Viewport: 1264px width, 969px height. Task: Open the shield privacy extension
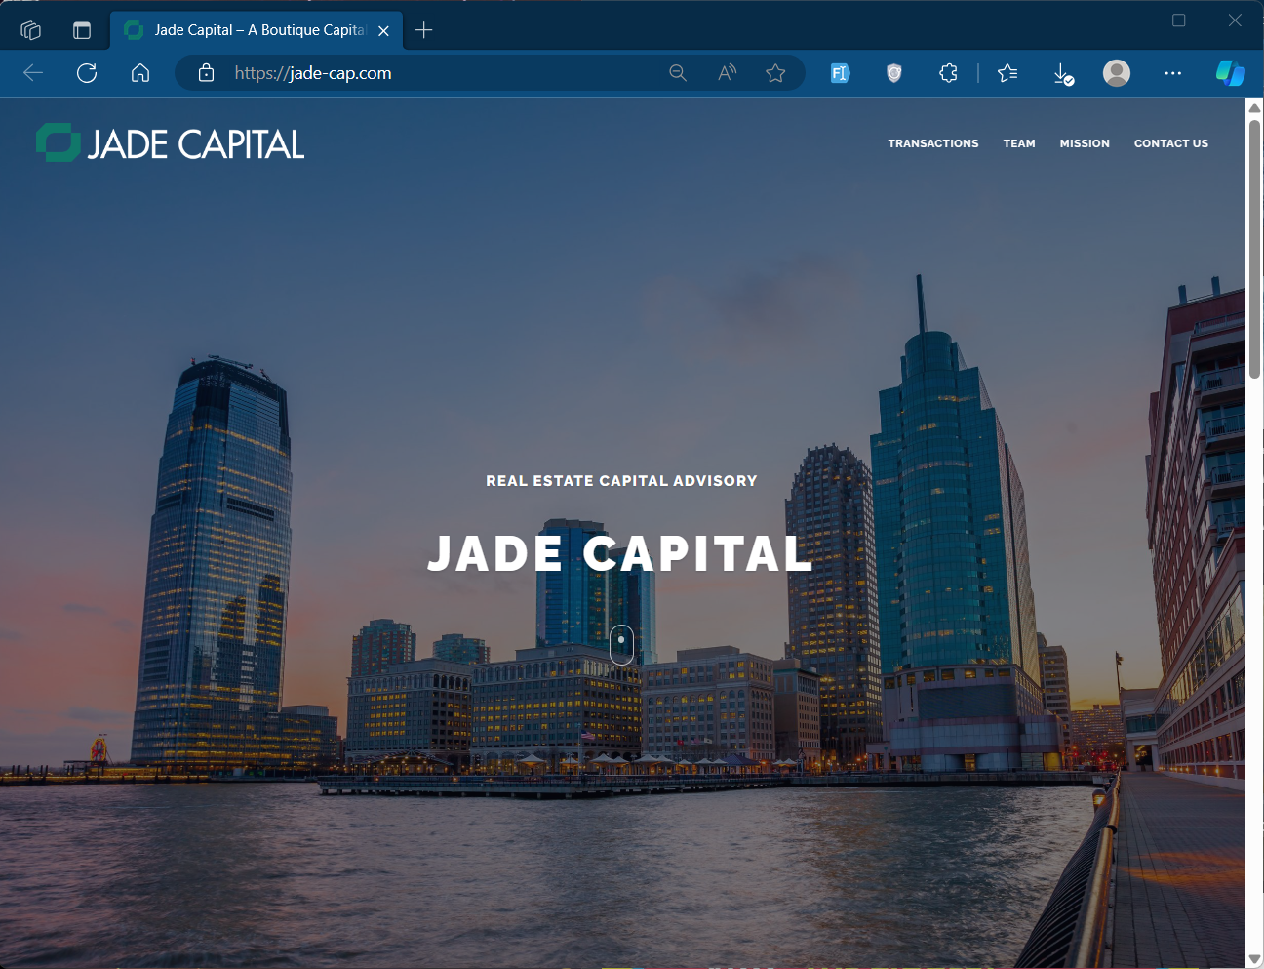point(894,73)
